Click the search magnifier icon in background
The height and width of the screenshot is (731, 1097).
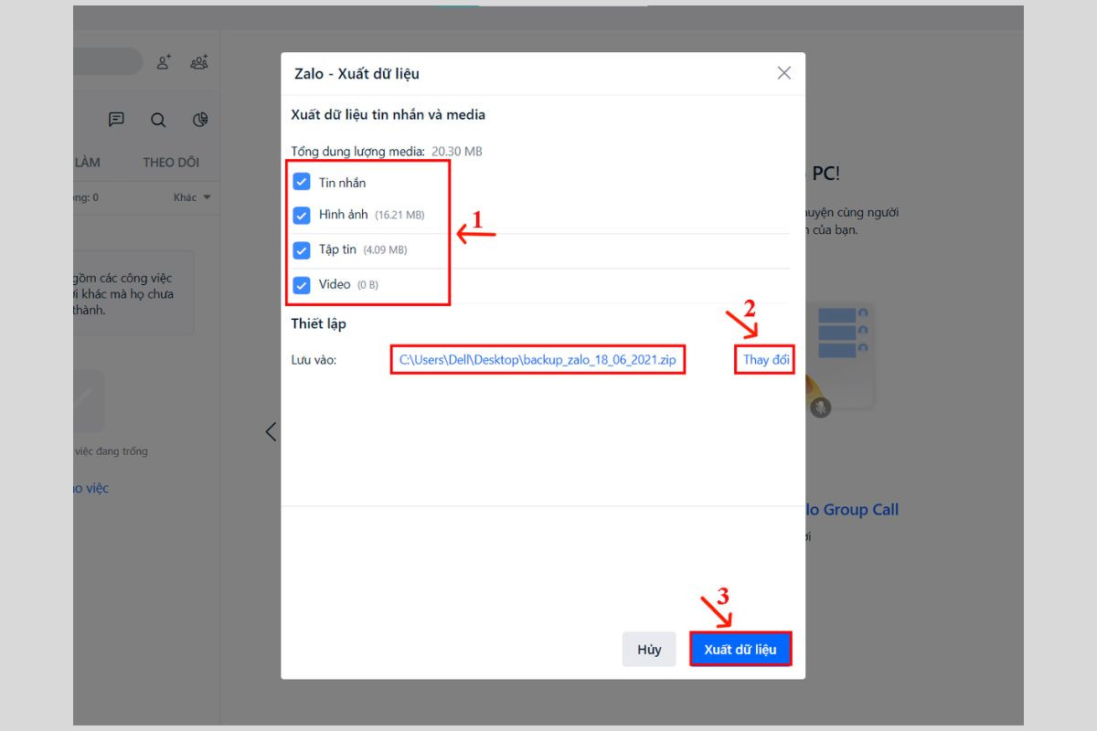(x=158, y=120)
